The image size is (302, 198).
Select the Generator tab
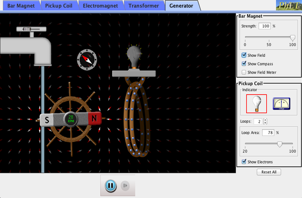(181, 6)
